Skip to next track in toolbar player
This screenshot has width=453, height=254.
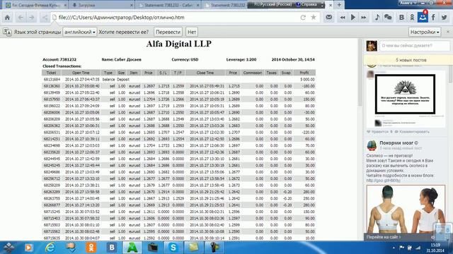[364, 18]
